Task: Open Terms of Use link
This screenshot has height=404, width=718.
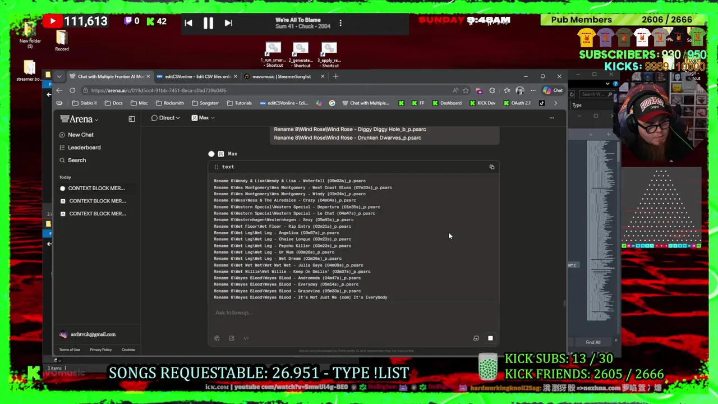Action: [70, 350]
